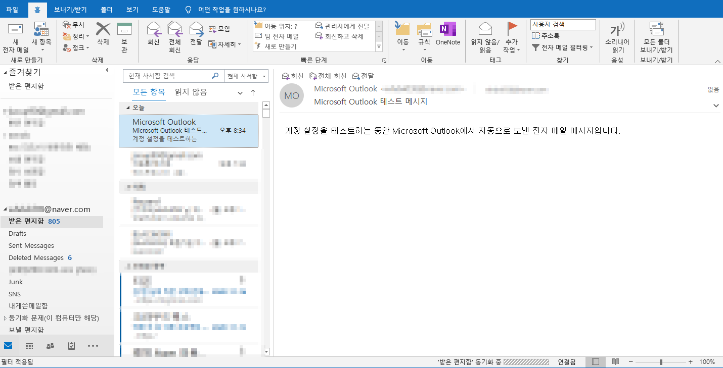Open 정리 clean up dropdown

(76, 36)
